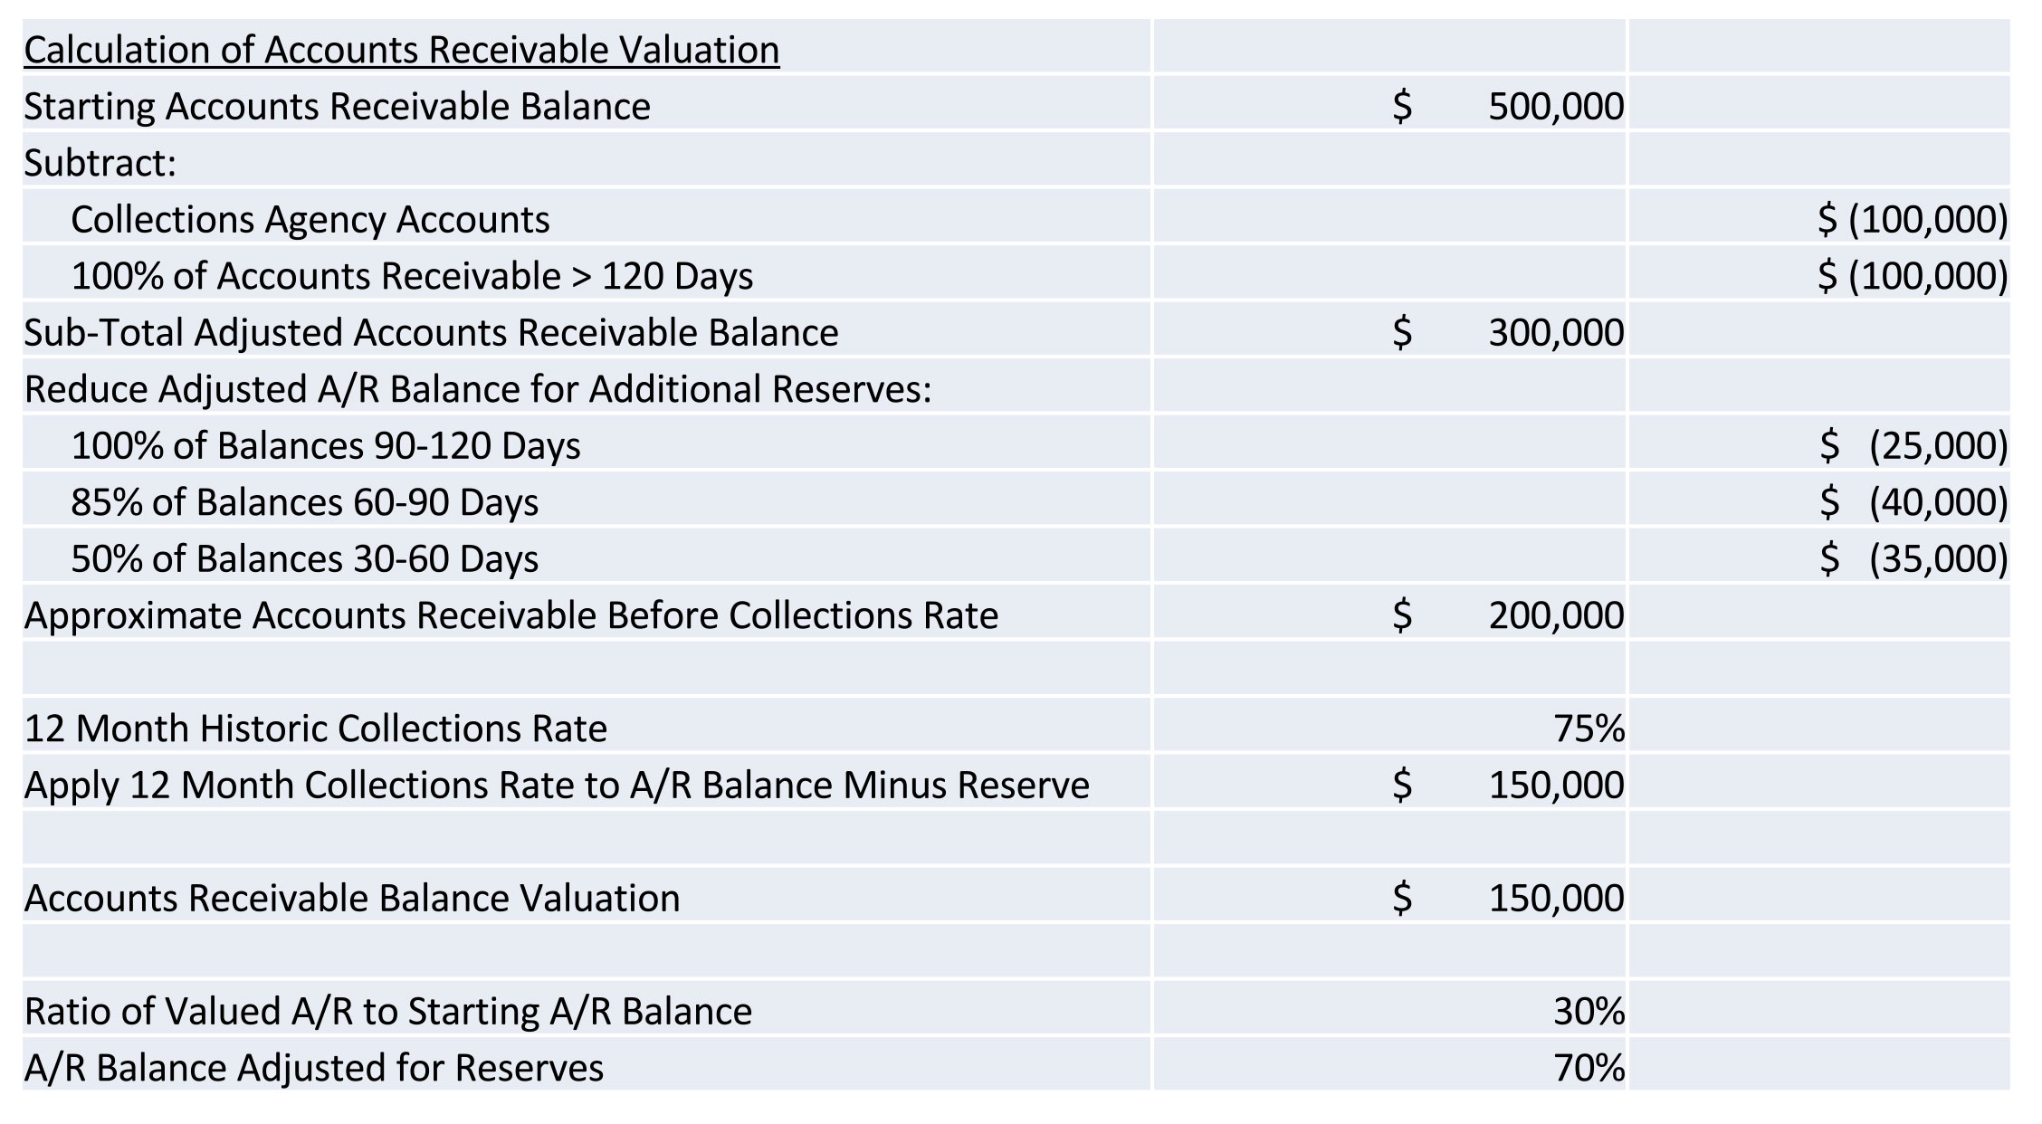Screen dimensions: 2042x1124
Task: Click the Calculation of Accounts Receivable Valuation heading
Action: pos(401,50)
